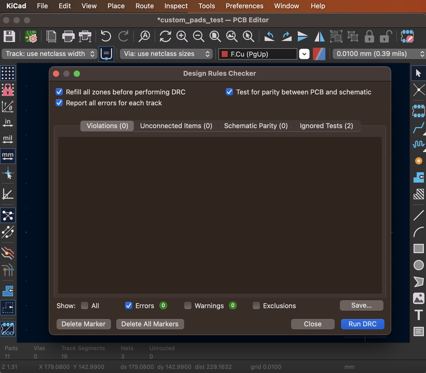Click the red F.Cu color swatch

click(224, 54)
